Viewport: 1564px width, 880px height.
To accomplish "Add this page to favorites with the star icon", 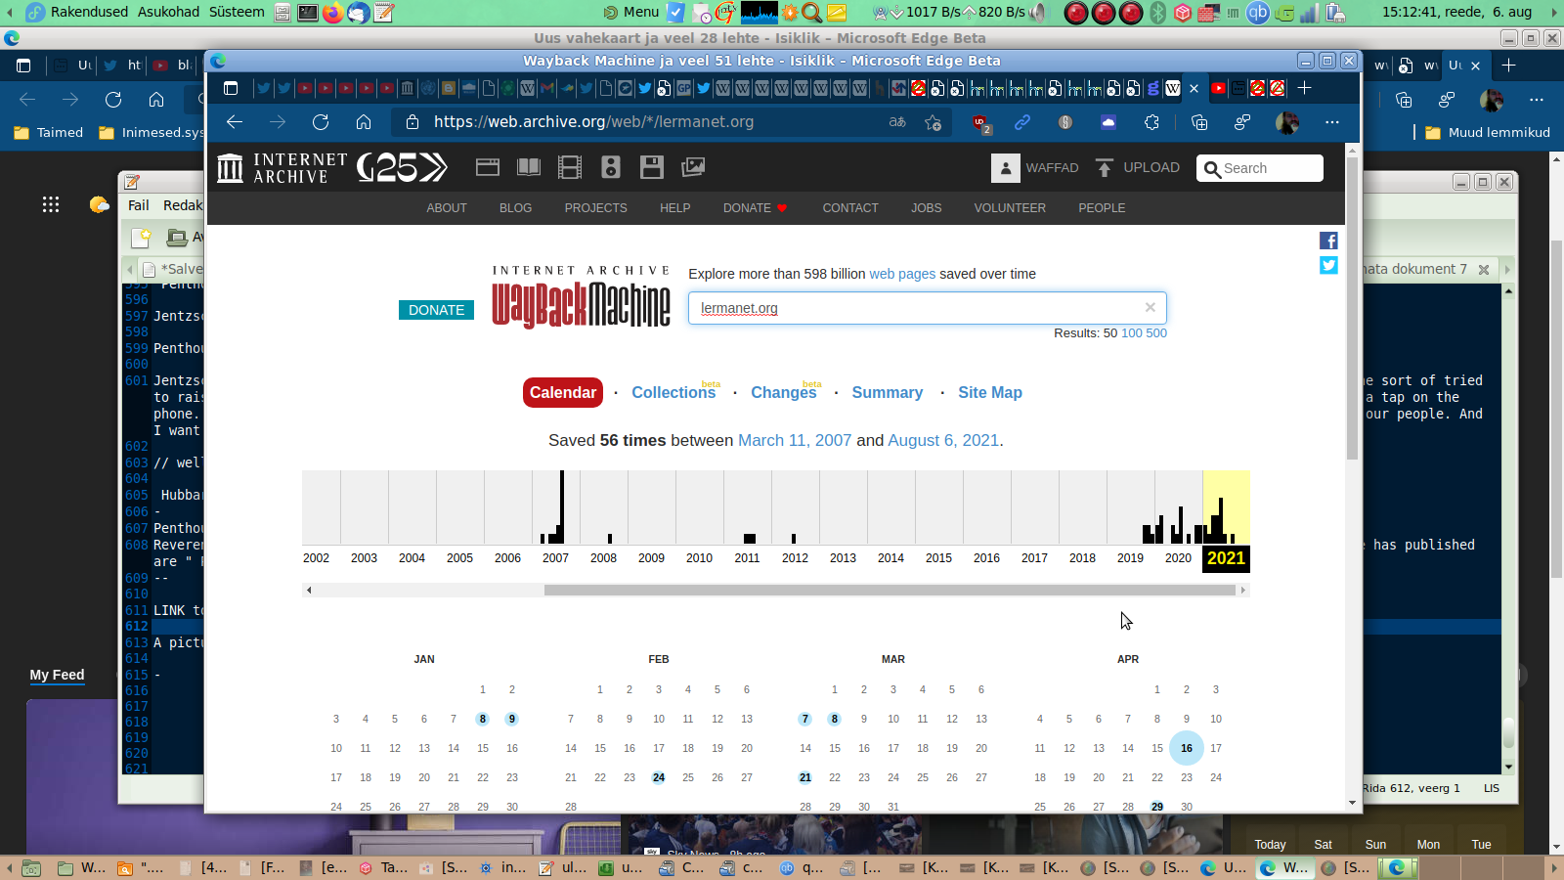I will tap(934, 122).
